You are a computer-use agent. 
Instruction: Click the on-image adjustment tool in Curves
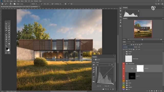94,65
